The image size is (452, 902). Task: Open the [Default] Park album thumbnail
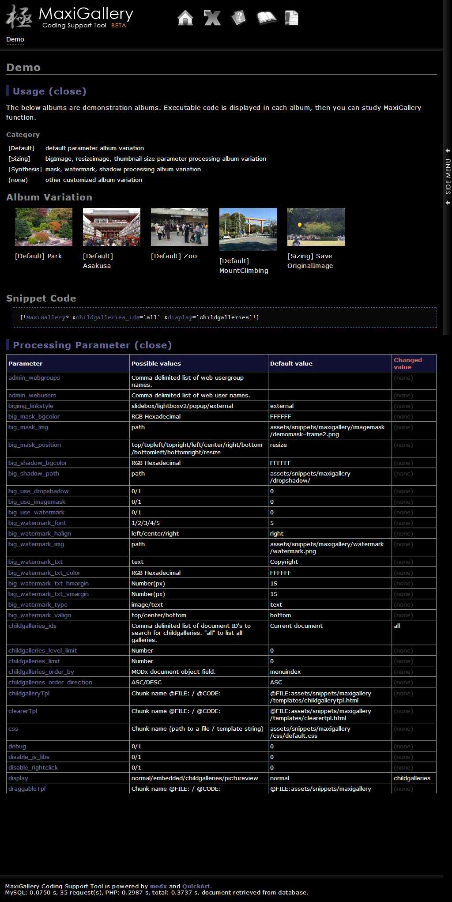tap(44, 227)
